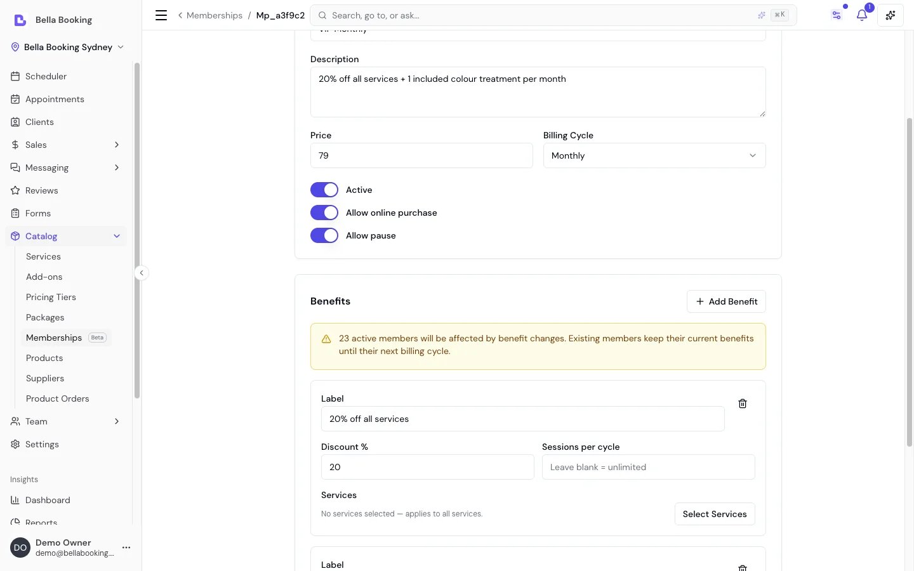914x571 pixels.
Task: Click the 'No services selected' note
Action: click(402, 514)
